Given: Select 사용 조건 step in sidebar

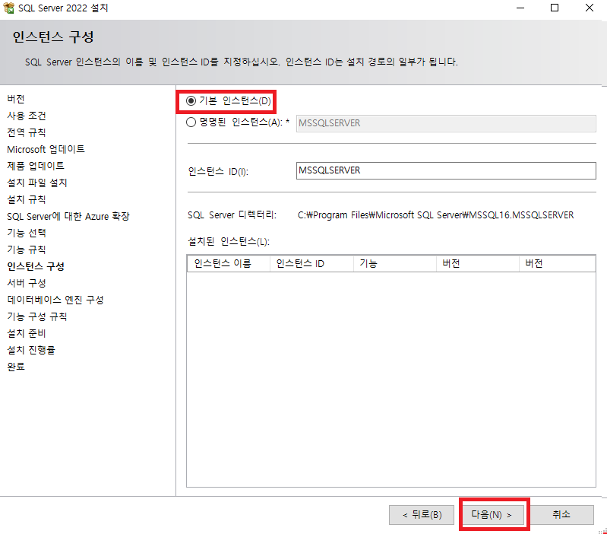Looking at the screenshot, I should [27, 116].
